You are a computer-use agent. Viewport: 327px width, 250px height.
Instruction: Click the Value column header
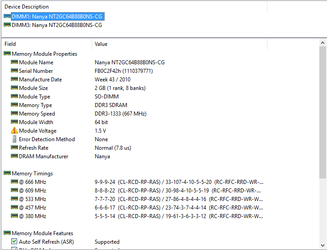point(180,44)
